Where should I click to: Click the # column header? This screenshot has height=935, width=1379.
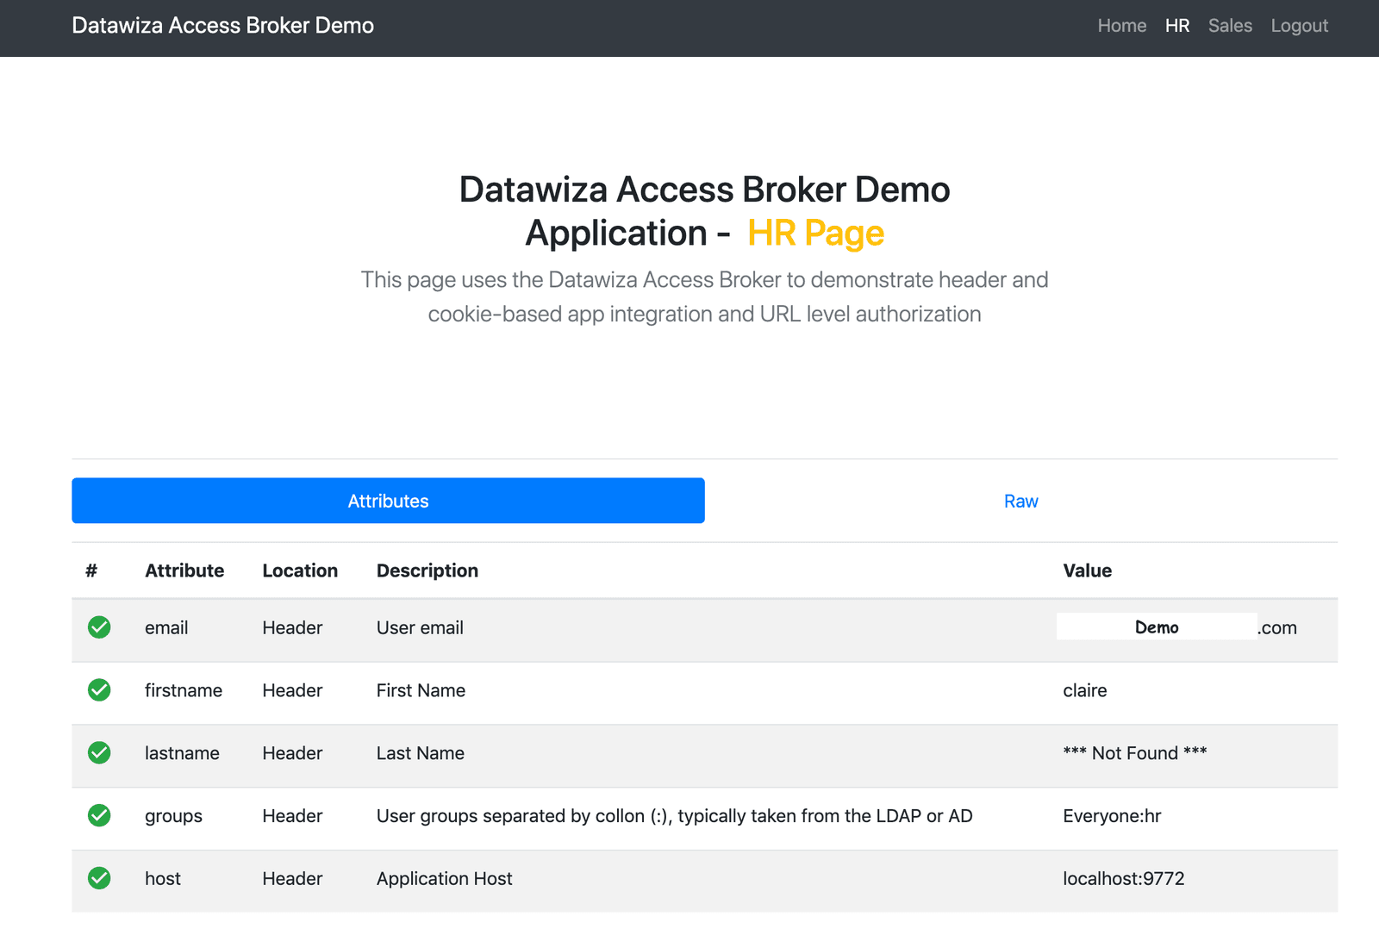pyautogui.click(x=91, y=570)
